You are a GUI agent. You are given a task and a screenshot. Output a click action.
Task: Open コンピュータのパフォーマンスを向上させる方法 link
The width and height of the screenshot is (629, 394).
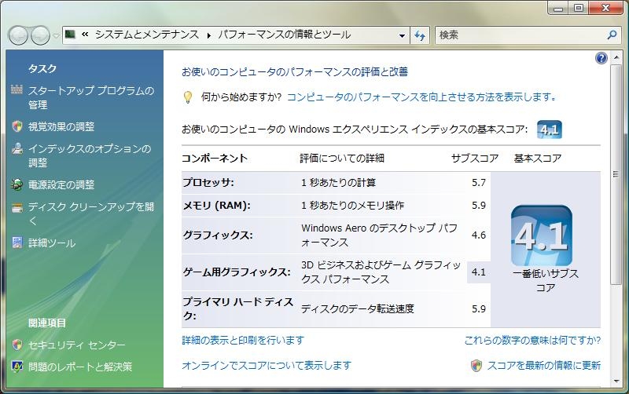pyautogui.click(x=422, y=97)
